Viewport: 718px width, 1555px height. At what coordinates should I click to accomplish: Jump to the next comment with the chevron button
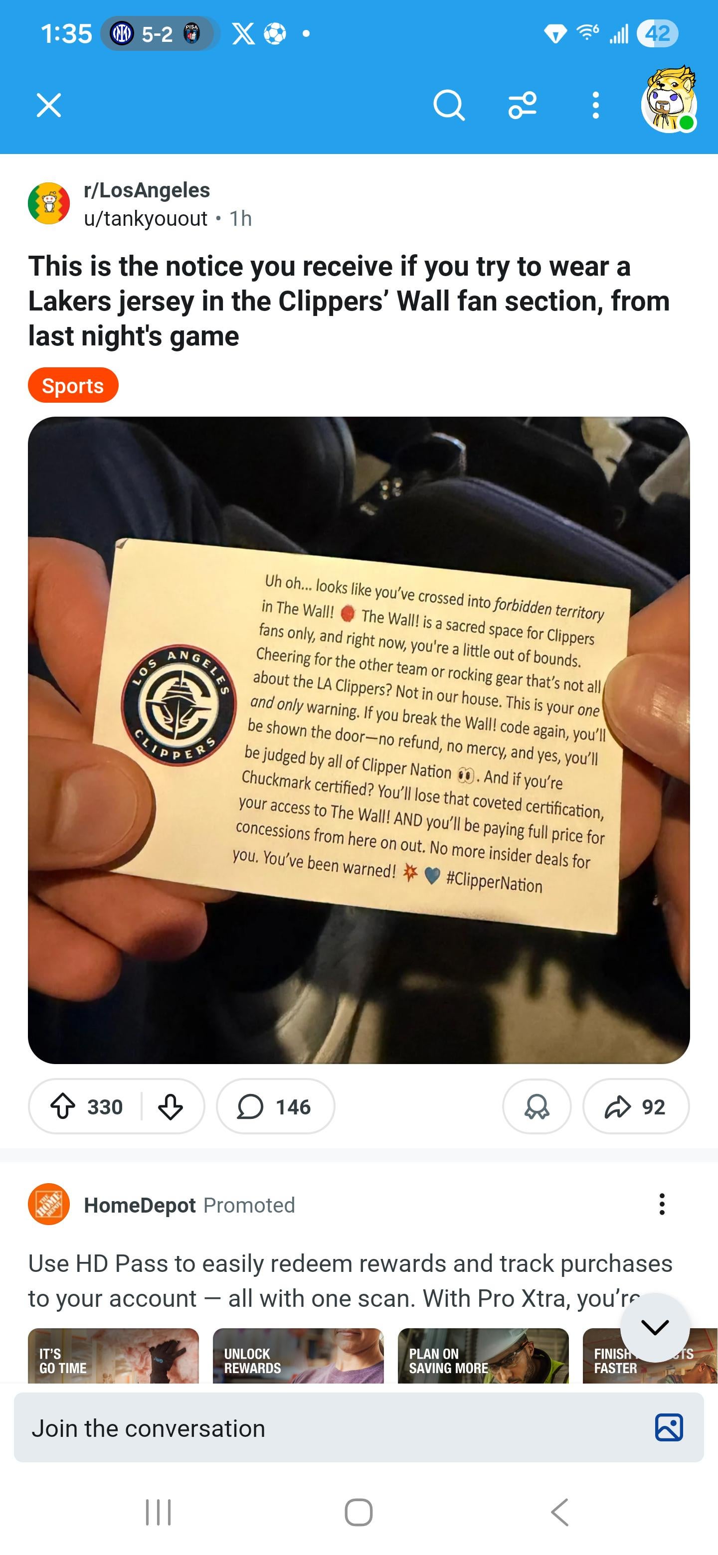pos(655,1327)
